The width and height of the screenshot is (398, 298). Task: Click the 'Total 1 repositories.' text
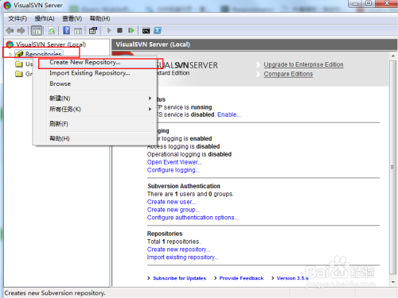point(174,242)
